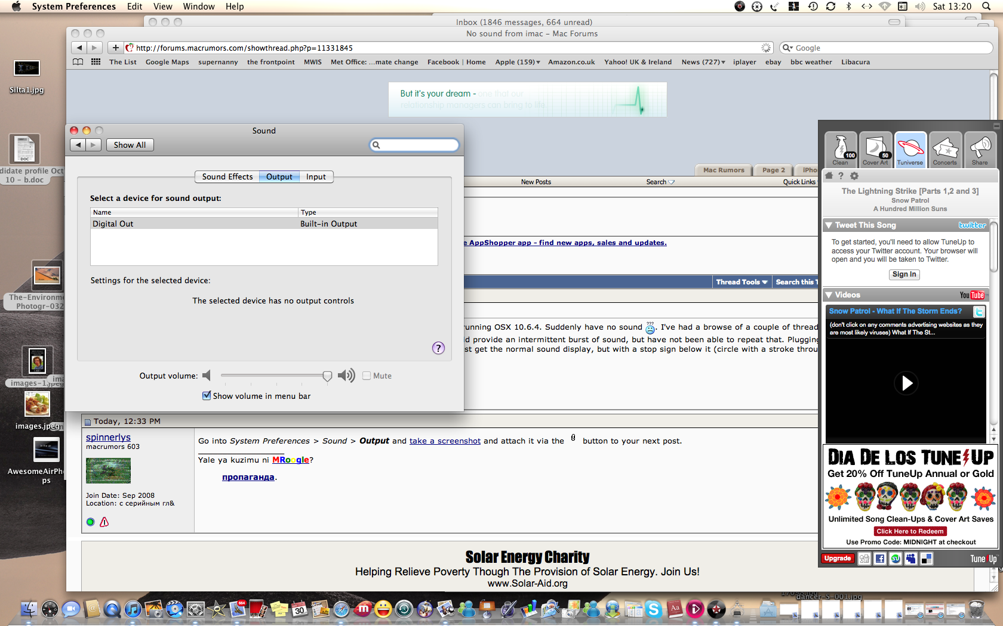
Task: Launch iTunes from the Dock
Action: click(133, 610)
